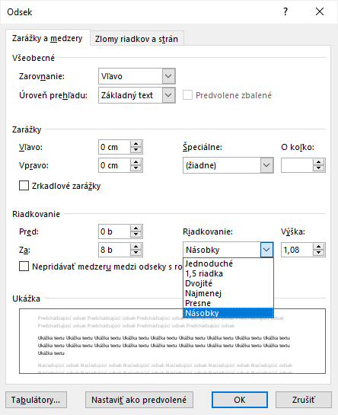338x415 pixels.
Task: Confirm with the OK button
Action: click(x=240, y=400)
